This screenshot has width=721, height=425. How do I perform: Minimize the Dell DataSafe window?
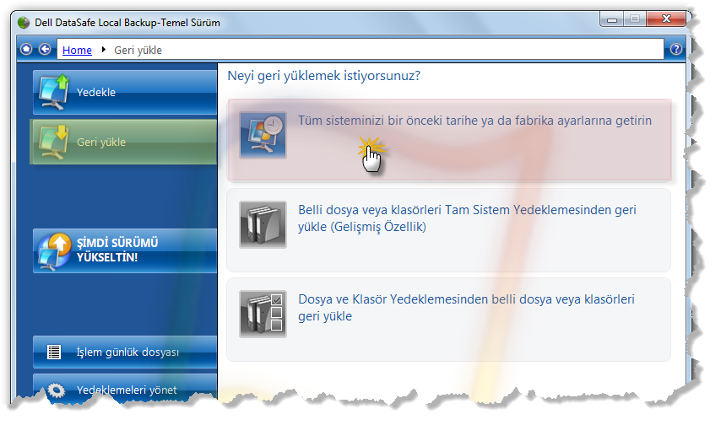(x=611, y=19)
